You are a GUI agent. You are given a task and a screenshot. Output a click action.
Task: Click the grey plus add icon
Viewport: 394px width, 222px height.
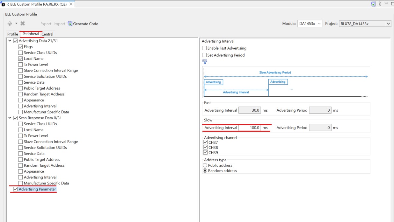10,24
